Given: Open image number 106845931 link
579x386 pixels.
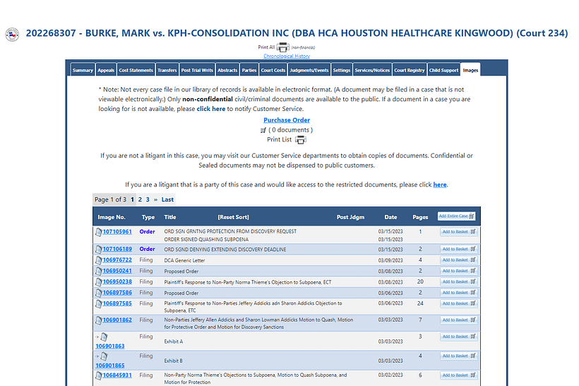Looking at the screenshot, I should [117, 375].
